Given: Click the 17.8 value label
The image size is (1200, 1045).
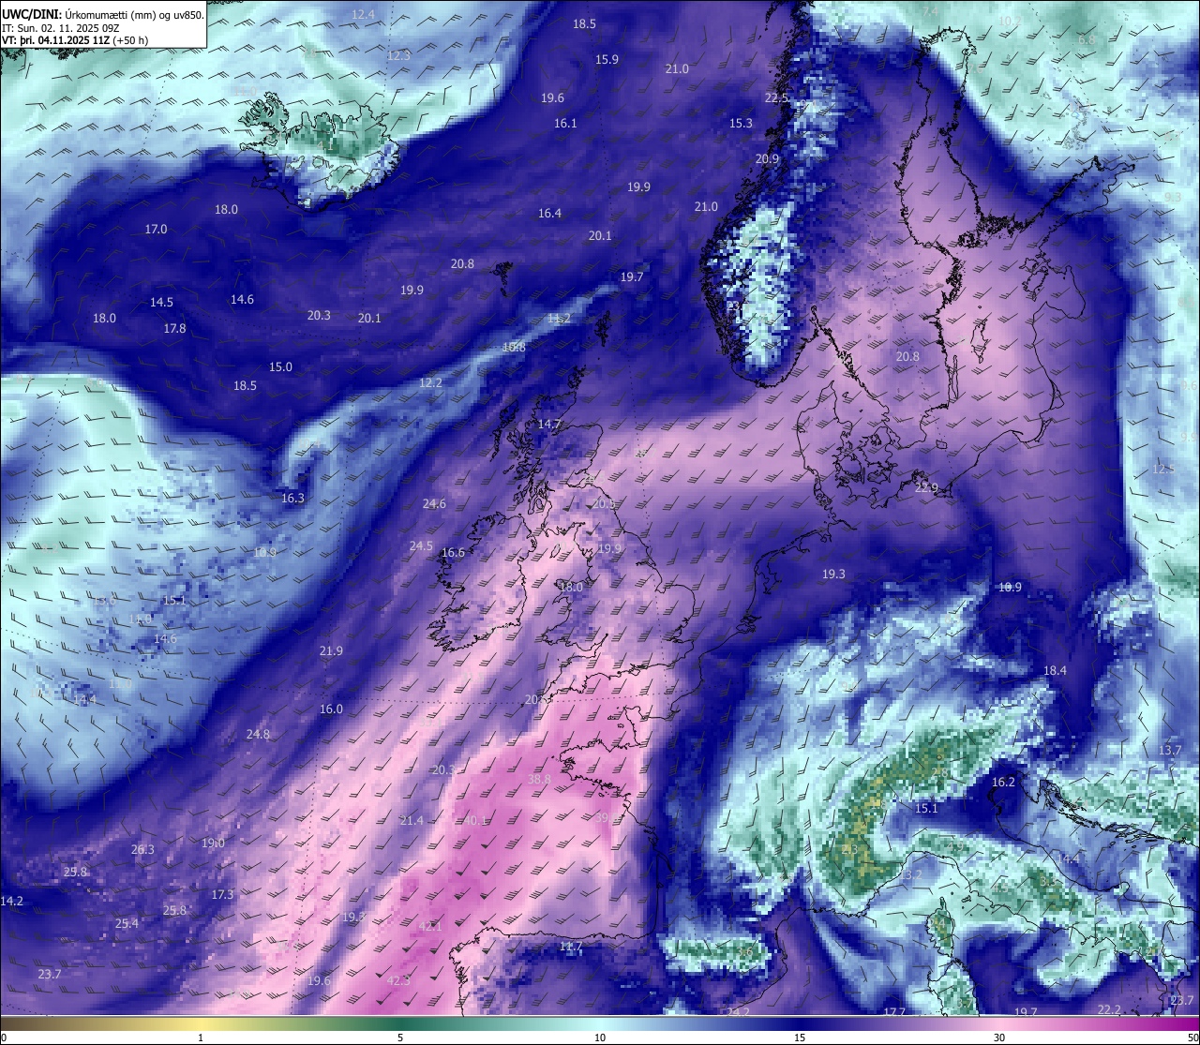Looking at the screenshot, I should pos(174,328).
